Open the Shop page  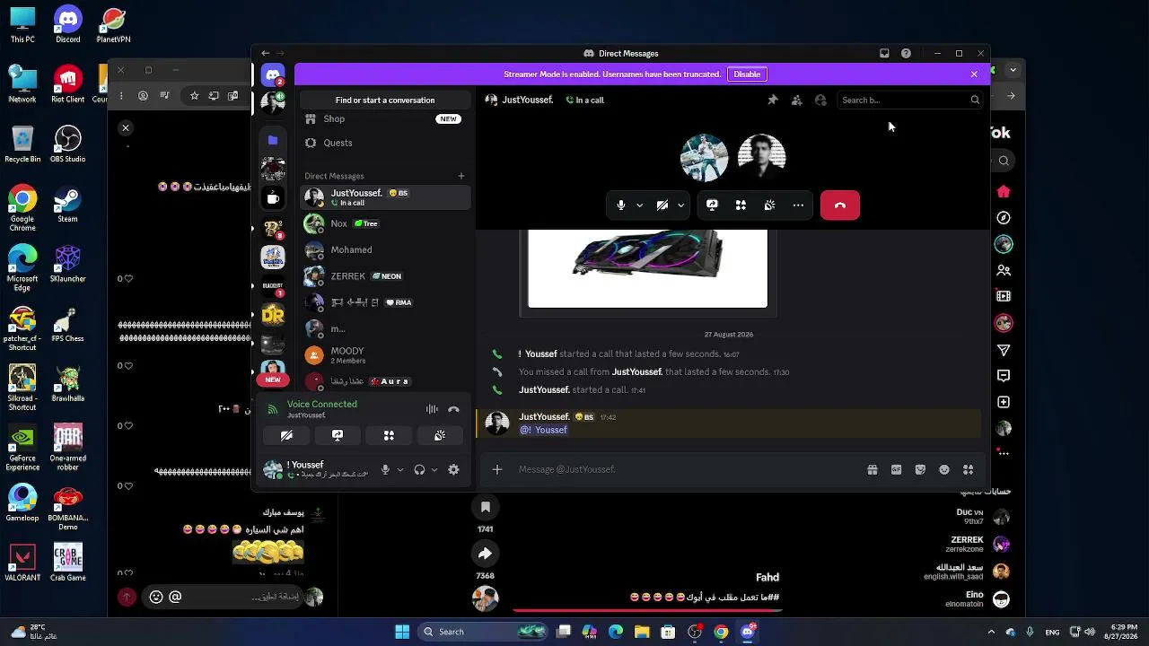(385, 118)
